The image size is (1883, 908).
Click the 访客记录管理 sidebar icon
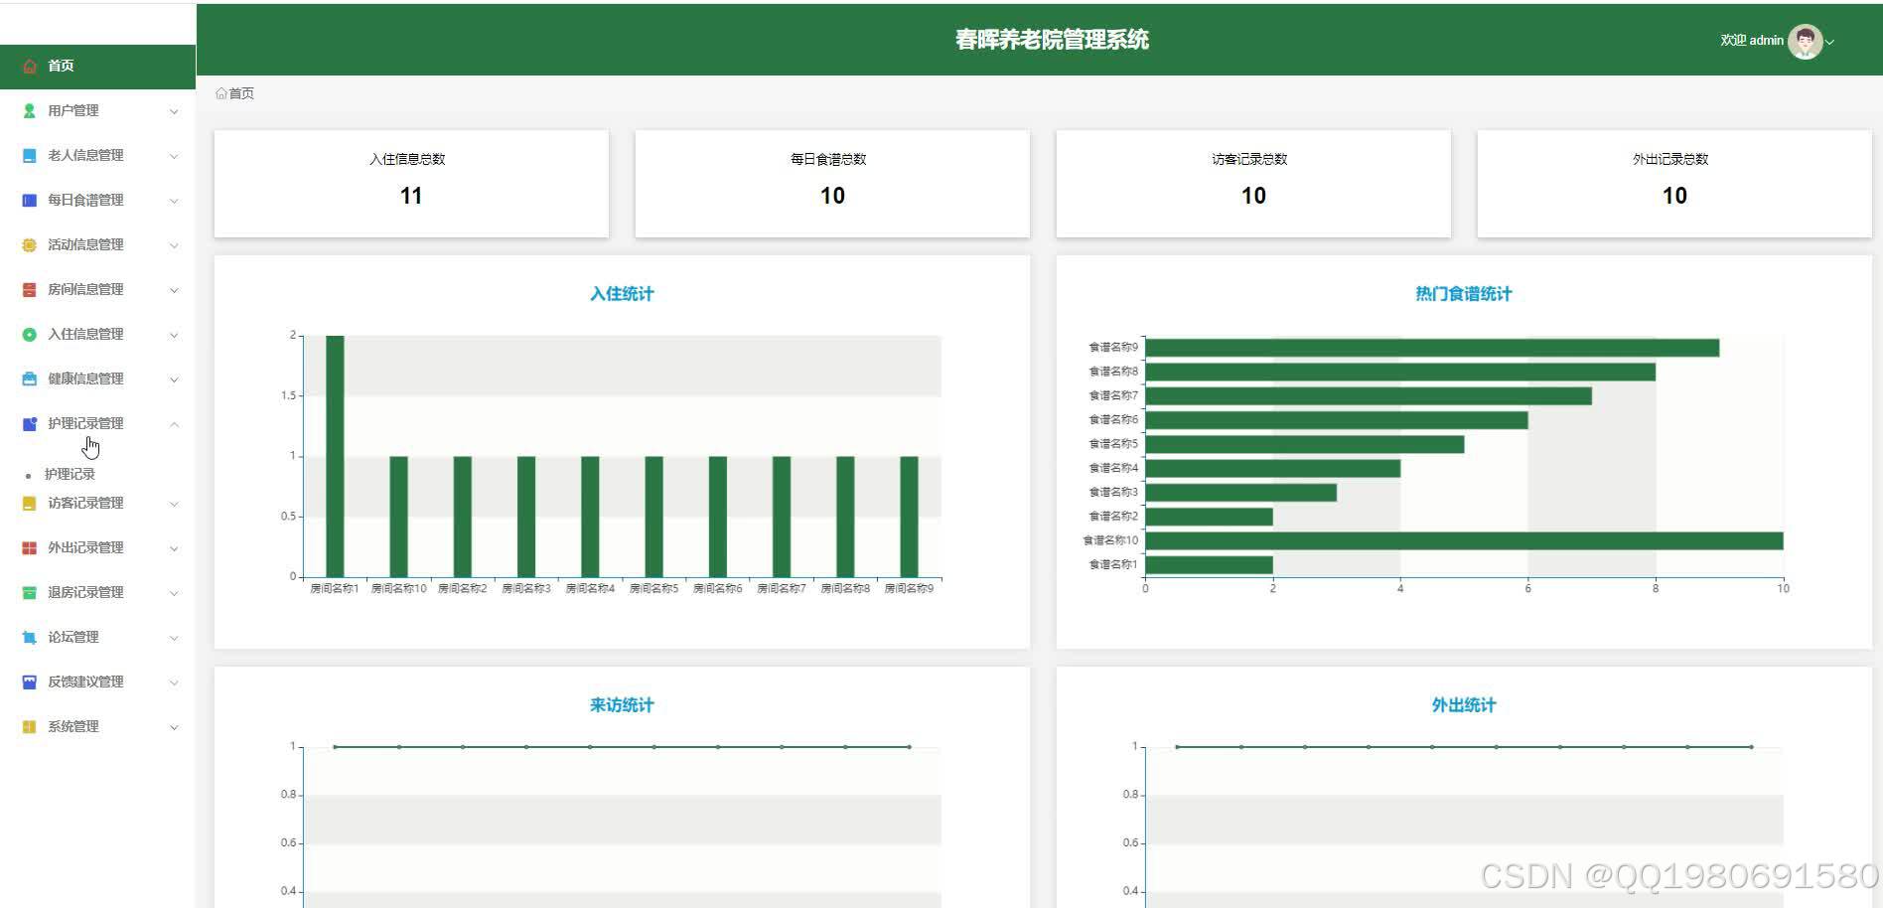tap(30, 503)
